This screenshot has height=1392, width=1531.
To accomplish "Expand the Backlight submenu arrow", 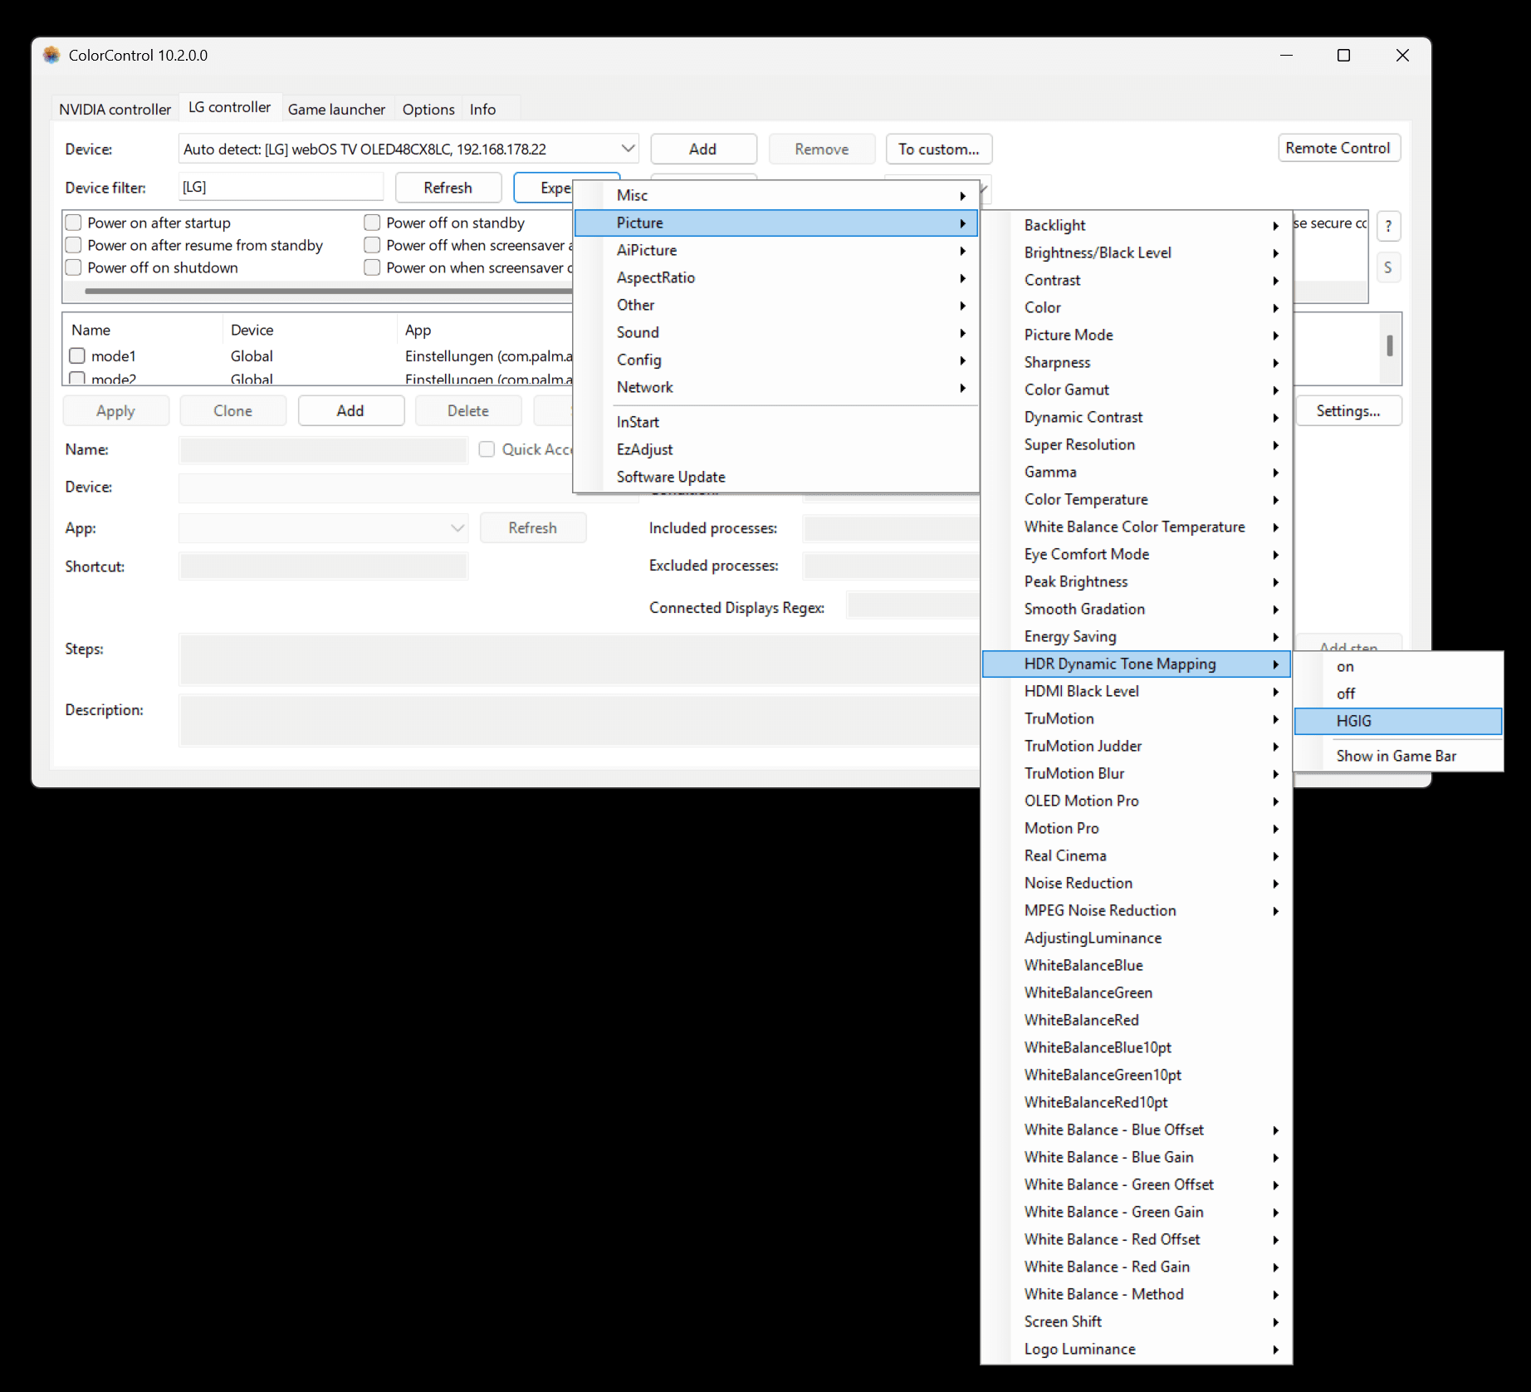I will pos(1275,226).
